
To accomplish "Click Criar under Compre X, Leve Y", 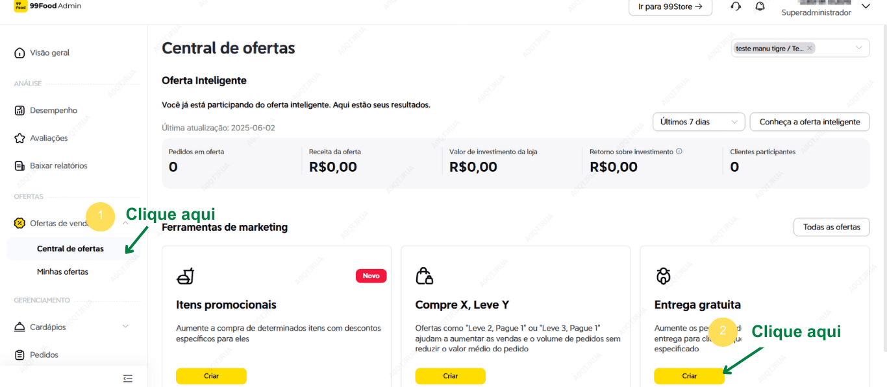I will click(450, 376).
